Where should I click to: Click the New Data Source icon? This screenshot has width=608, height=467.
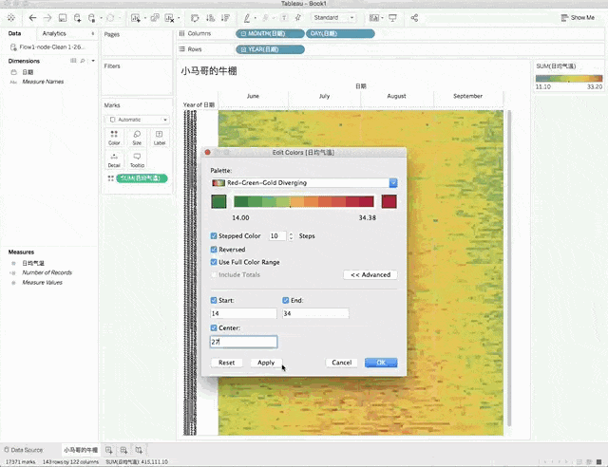(77, 18)
